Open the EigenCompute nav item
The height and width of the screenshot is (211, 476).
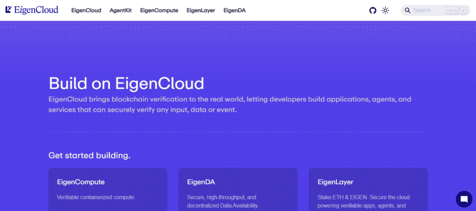[x=159, y=10]
